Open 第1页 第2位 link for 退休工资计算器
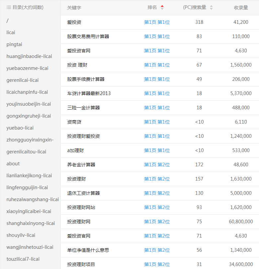This screenshot has width=259, height=269. (x=157, y=193)
